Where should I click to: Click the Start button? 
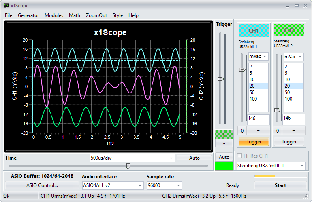click(280, 185)
